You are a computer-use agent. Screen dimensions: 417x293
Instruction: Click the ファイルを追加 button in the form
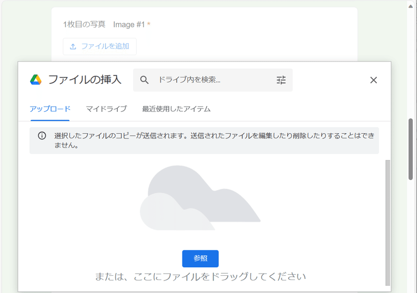[100, 46]
